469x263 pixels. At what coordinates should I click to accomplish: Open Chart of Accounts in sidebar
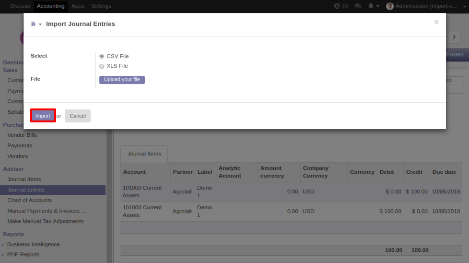click(29, 200)
